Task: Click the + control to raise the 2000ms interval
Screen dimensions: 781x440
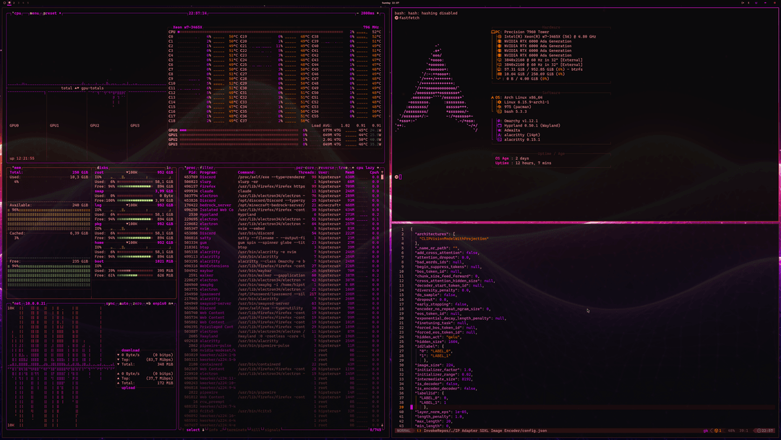Action: [x=378, y=12]
